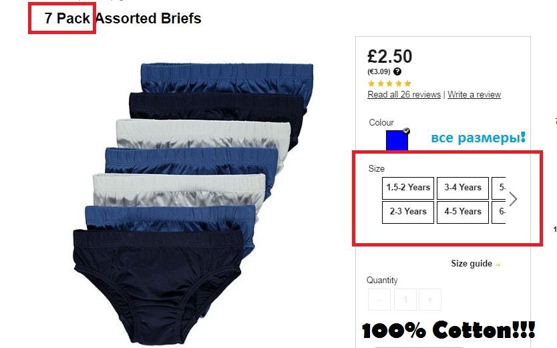Choose the 4-5 Years size option
Image resolution: width=557 pixels, height=348 pixels.
tap(463, 212)
